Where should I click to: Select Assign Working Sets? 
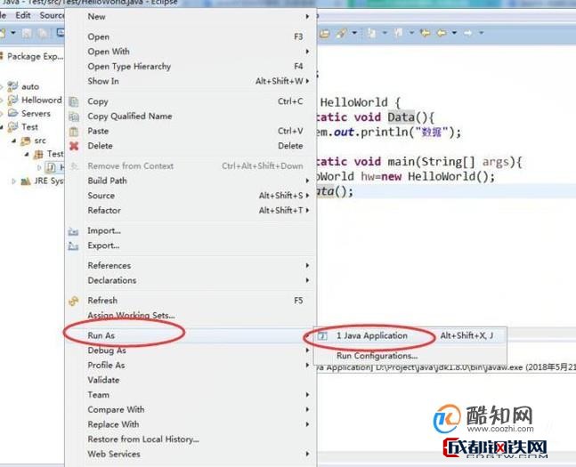pos(191,316)
